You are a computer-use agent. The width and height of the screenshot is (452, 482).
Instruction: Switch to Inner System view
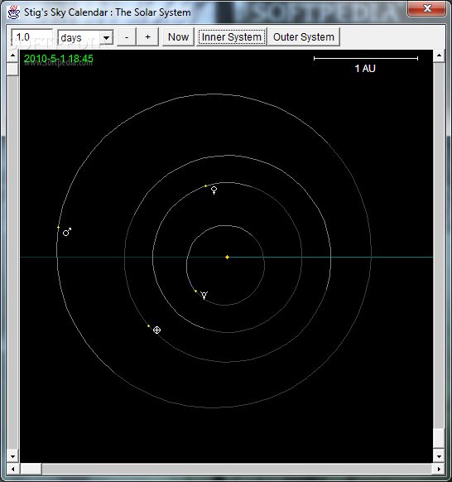click(x=231, y=37)
